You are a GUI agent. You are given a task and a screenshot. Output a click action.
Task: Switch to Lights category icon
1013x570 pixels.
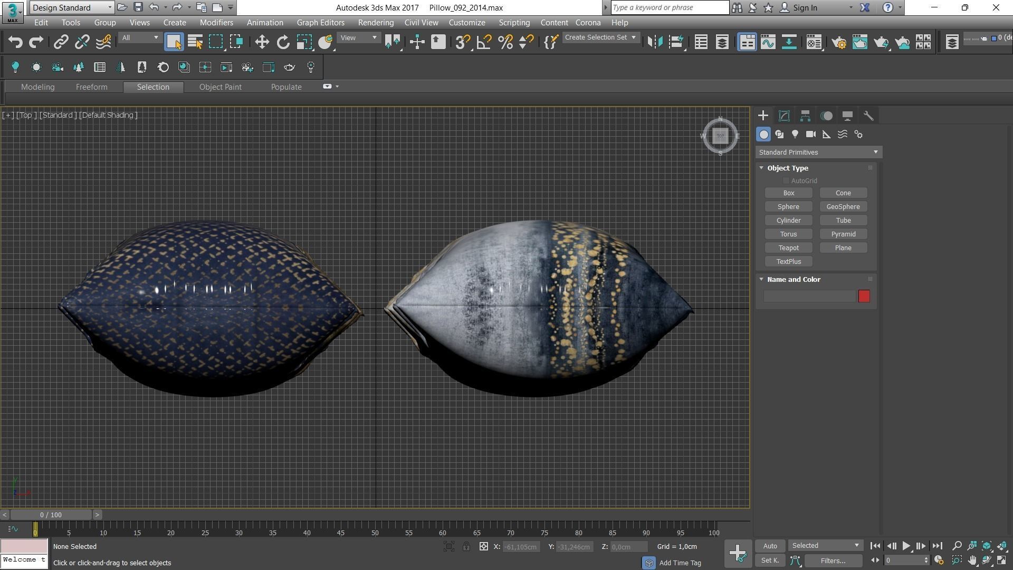click(795, 135)
